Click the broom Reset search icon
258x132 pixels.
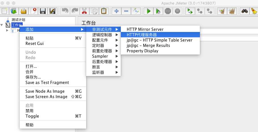coord(254,11)
